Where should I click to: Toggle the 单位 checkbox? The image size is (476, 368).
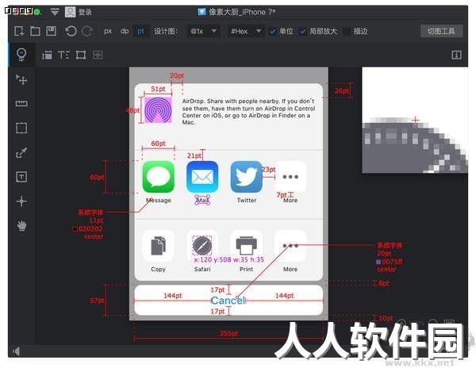273,31
